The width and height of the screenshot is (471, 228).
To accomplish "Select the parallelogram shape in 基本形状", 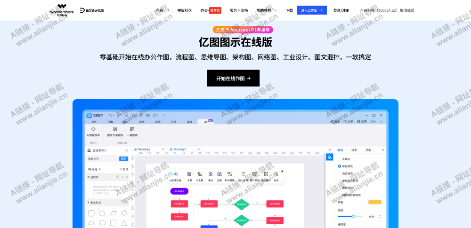I will pos(113,213).
